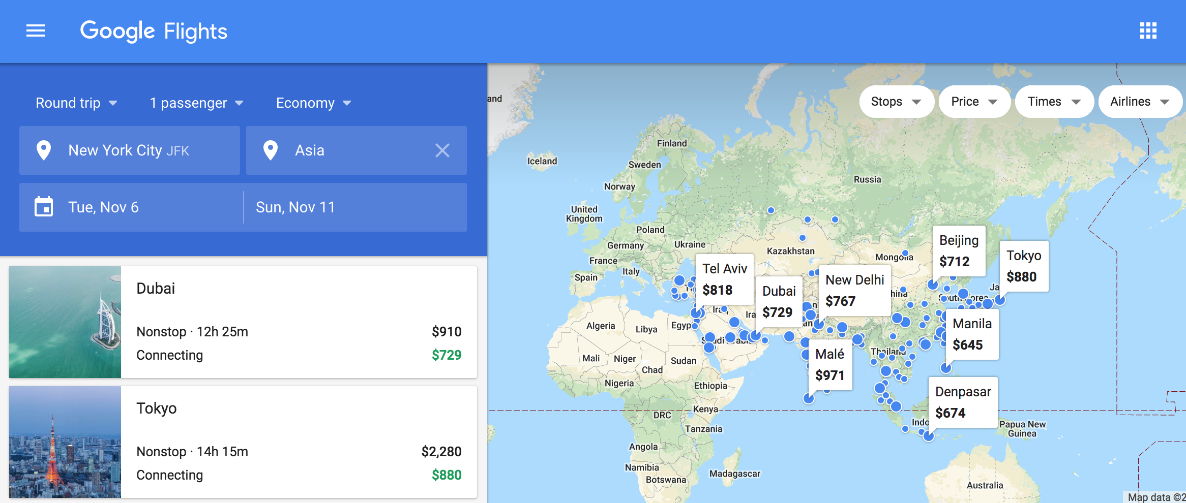Change the Sun, Nov 11 return date
The height and width of the screenshot is (503, 1186).
point(355,207)
